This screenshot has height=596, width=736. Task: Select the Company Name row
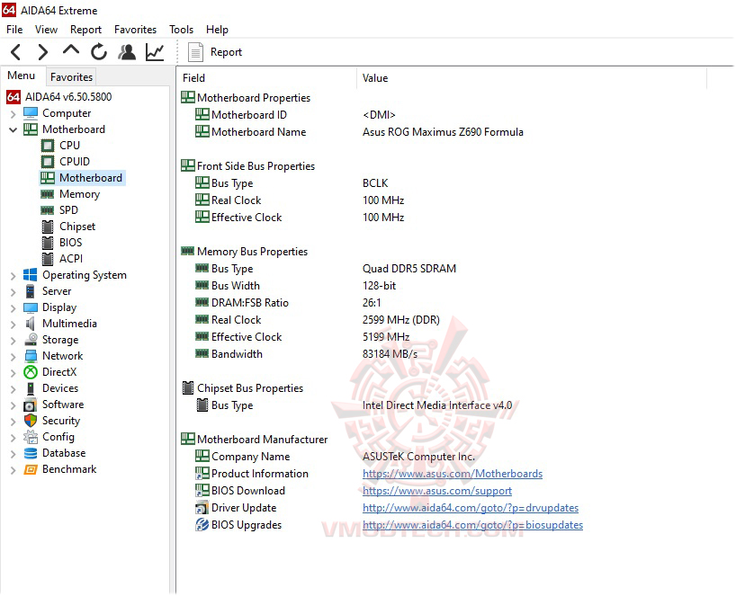[251, 457]
